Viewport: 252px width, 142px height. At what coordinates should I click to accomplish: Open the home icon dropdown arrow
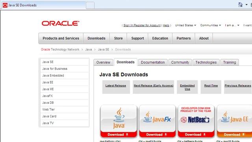coord(246,5)
